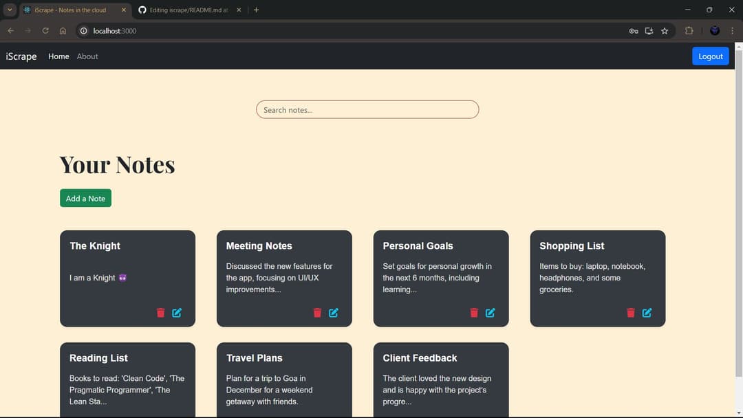Remove the Shopping List note
Screen dimensions: 743x418
(x=631, y=313)
